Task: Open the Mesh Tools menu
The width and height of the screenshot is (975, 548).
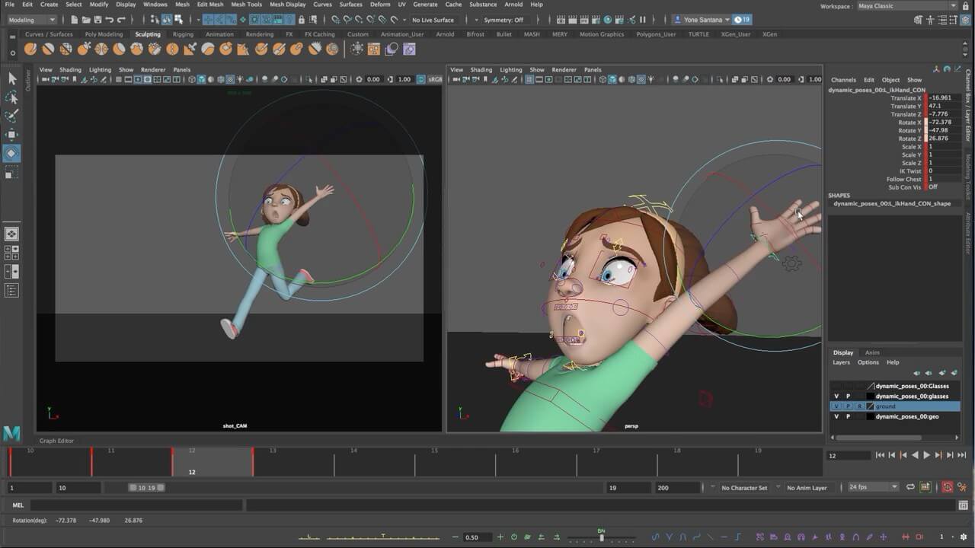Action: pos(246,5)
